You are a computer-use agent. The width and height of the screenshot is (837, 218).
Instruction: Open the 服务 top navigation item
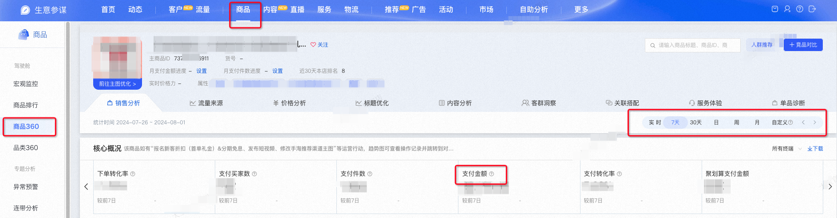click(x=324, y=9)
